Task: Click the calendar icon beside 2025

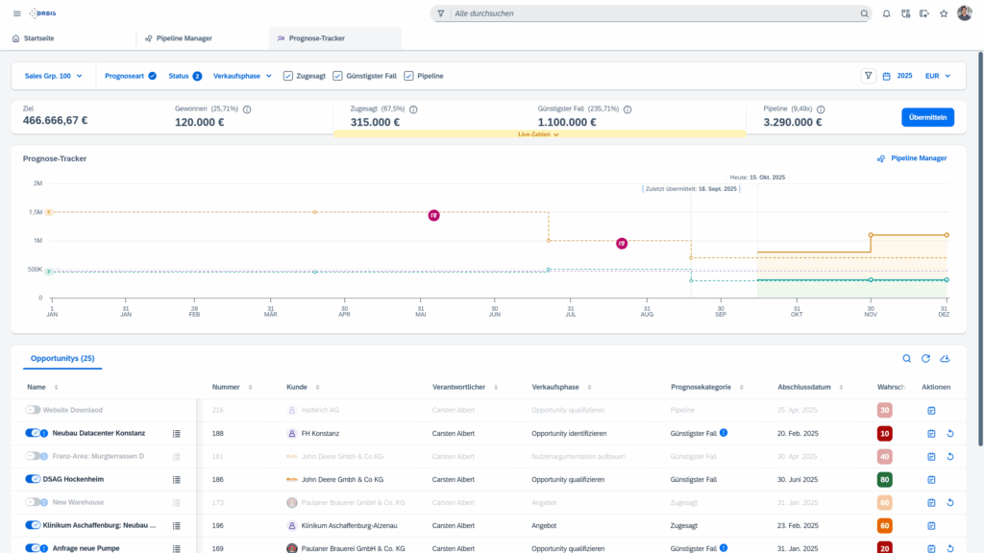Action: click(886, 76)
